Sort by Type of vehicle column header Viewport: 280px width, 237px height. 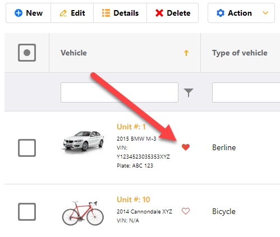240,53
